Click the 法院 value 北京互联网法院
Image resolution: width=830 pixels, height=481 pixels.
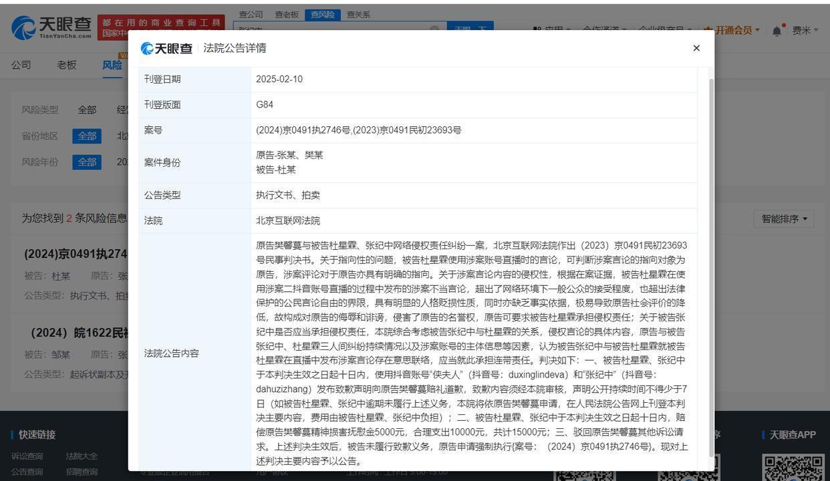[288, 220]
